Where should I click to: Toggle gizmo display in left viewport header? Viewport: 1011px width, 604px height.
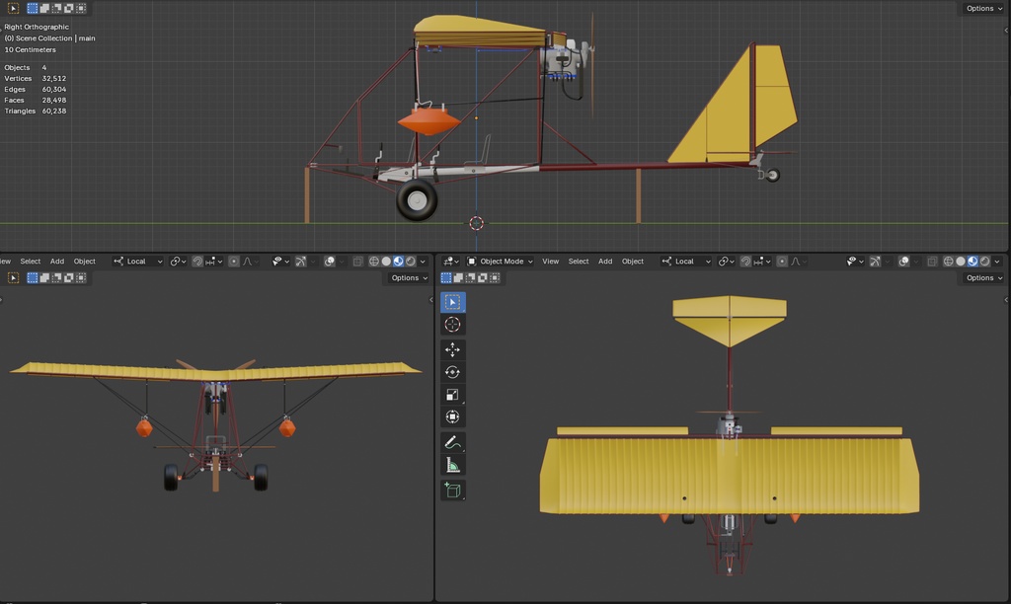(x=301, y=262)
